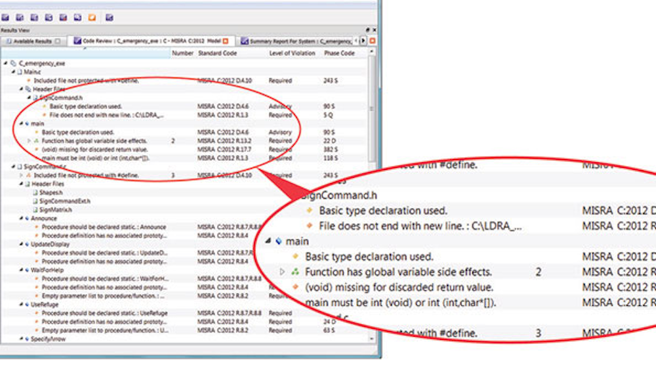Click the orange icon in the top toolbar
The width and height of the screenshot is (656, 365).
(x=92, y=17)
